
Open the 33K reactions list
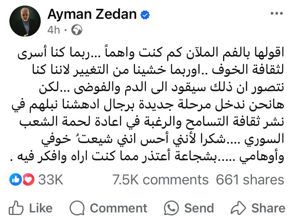click(51, 180)
